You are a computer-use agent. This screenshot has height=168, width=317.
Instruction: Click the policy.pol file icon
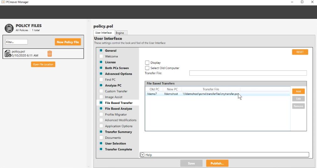click(x=8, y=54)
